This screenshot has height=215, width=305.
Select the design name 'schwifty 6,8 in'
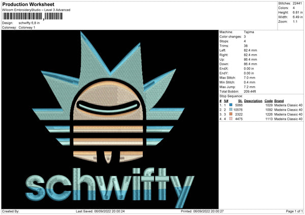(x=29, y=23)
